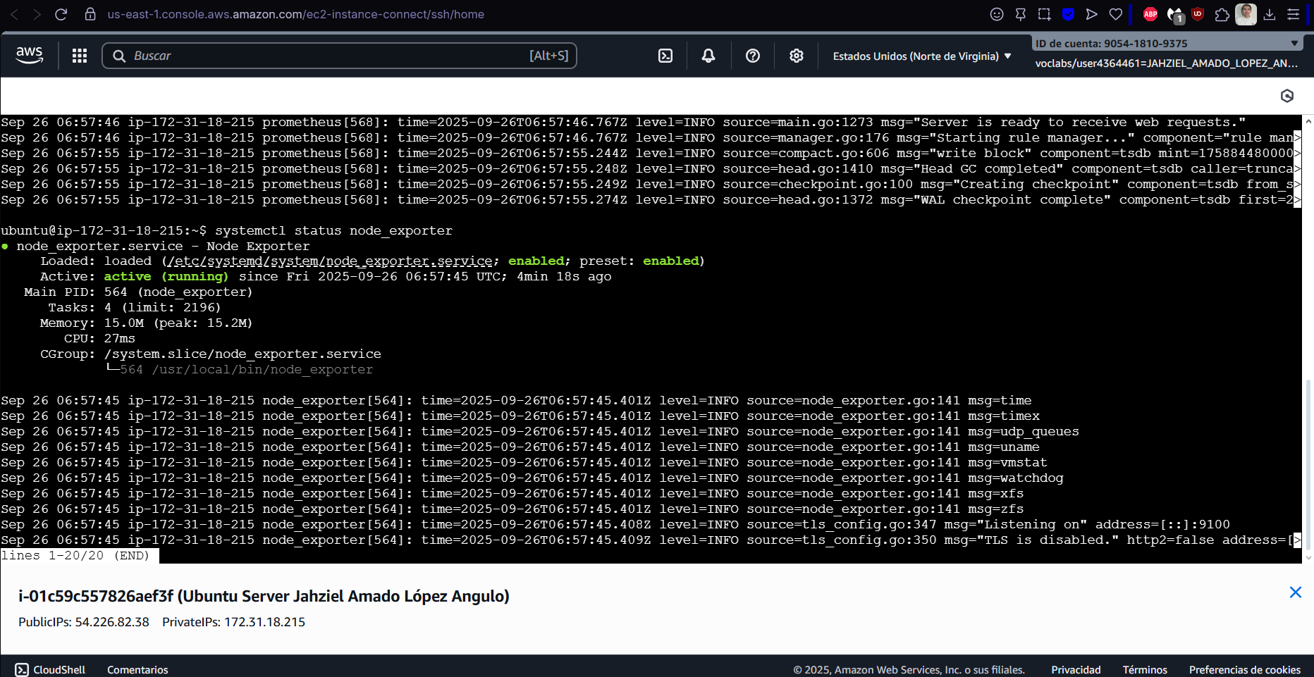Select the address bar URL
The image size is (1314, 677).
(x=295, y=14)
